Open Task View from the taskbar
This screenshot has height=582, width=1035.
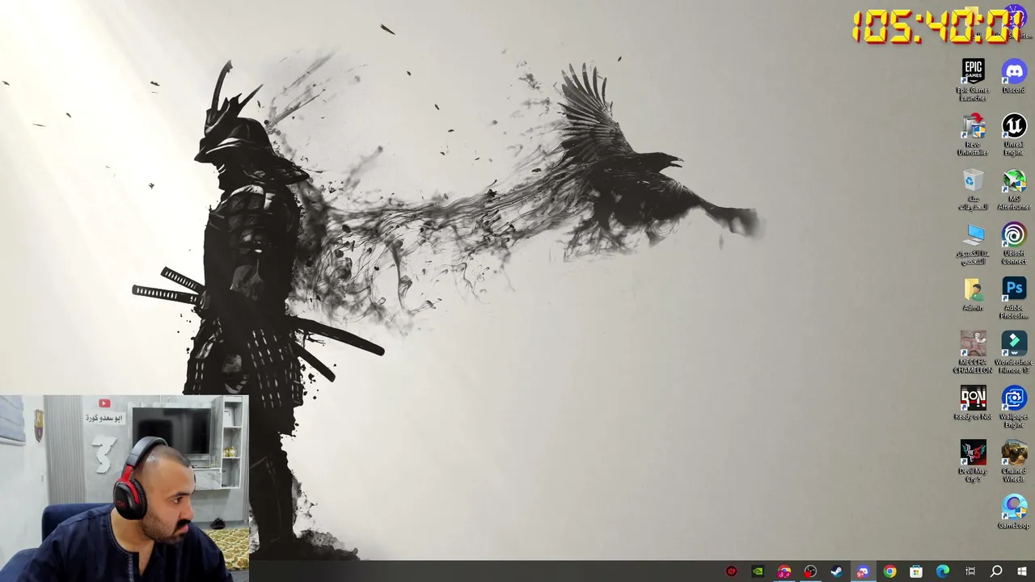coord(970,571)
